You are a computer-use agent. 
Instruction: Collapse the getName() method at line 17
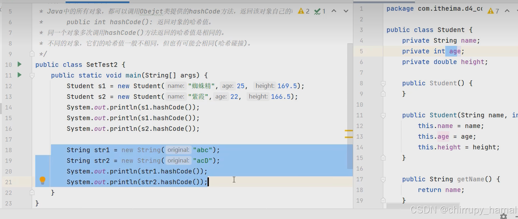[x=383, y=179]
